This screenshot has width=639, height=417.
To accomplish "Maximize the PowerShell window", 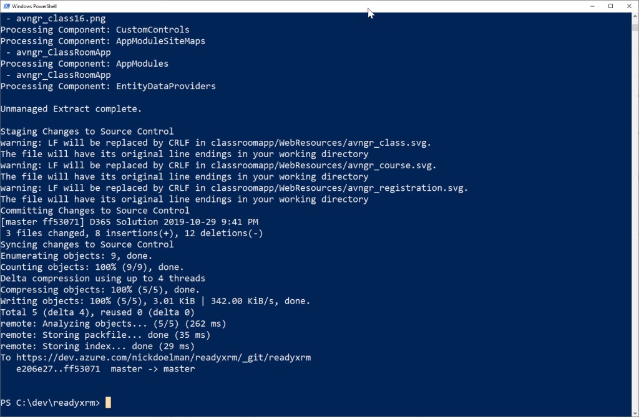I will [x=610, y=6].
